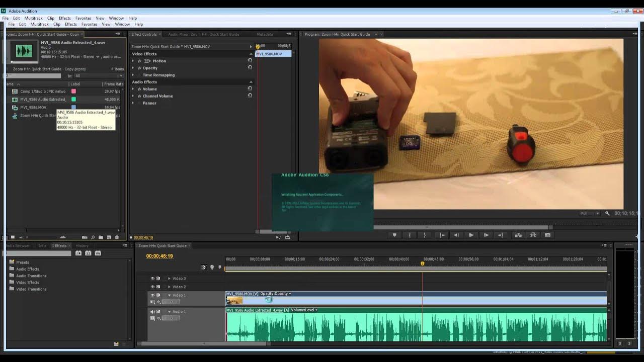Image resolution: width=644 pixels, height=362 pixels.
Task: Reset the Volume effect
Action: tap(250, 88)
